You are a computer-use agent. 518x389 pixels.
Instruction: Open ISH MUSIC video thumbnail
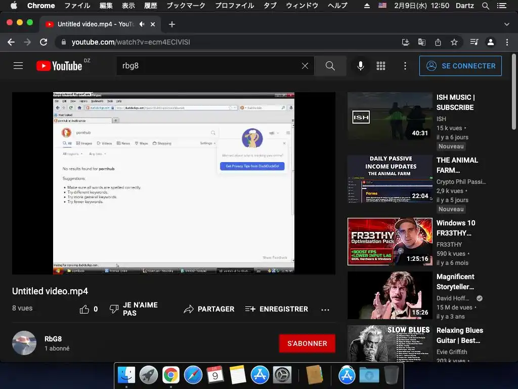[390, 116]
